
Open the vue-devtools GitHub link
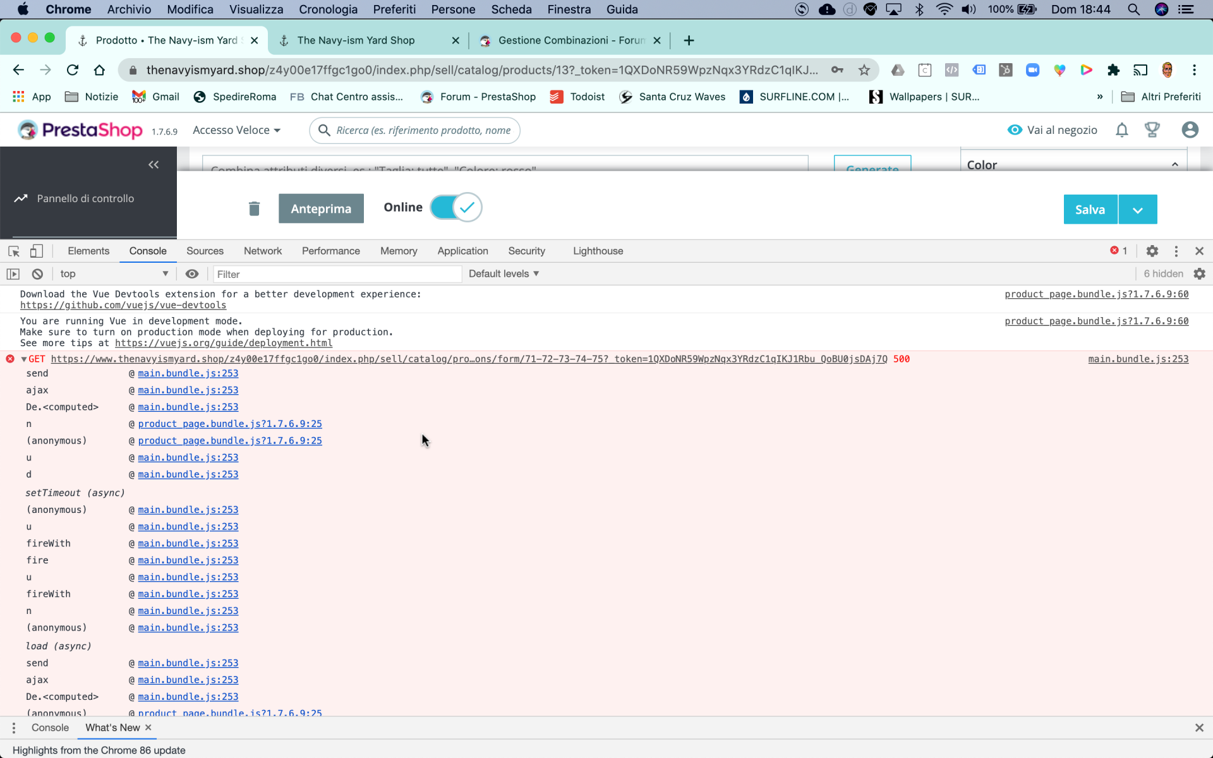123,305
